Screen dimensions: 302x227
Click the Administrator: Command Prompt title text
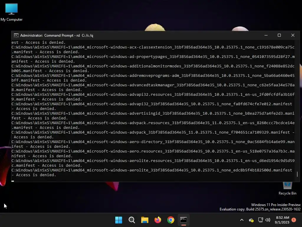(57, 35)
